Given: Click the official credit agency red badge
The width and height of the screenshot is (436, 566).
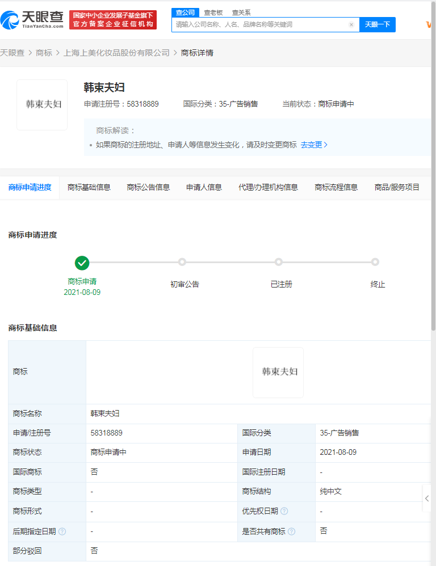Looking at the screenshot, I should [112, 20].
